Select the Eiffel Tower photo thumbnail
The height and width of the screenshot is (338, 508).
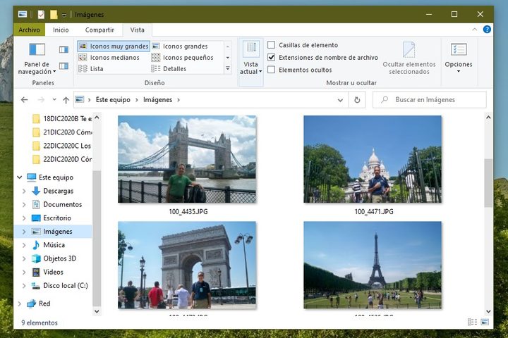[x=373, y=265]
